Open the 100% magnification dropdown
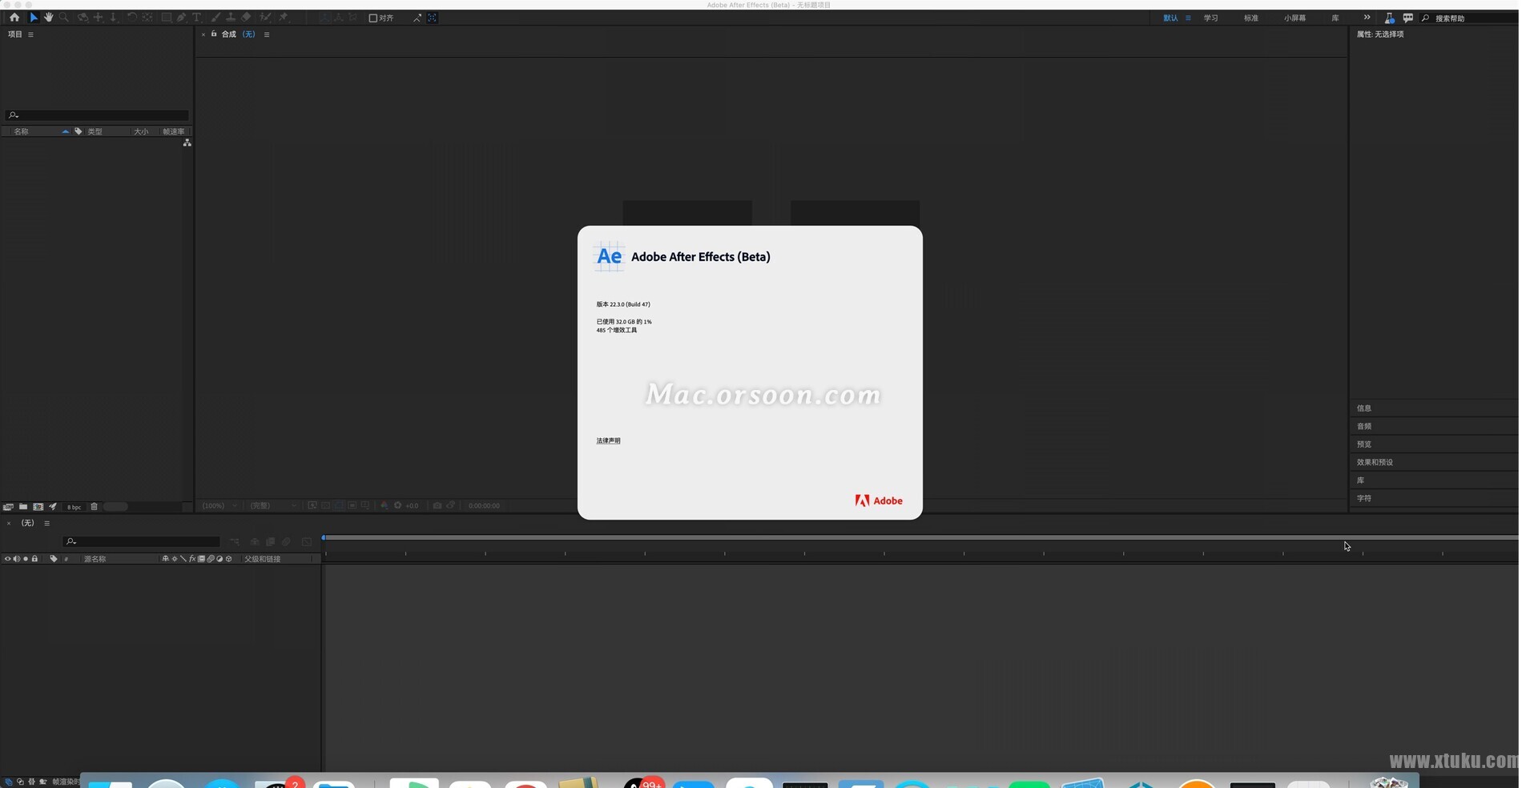Screen dimensions: 1538x788 [218, 505]
